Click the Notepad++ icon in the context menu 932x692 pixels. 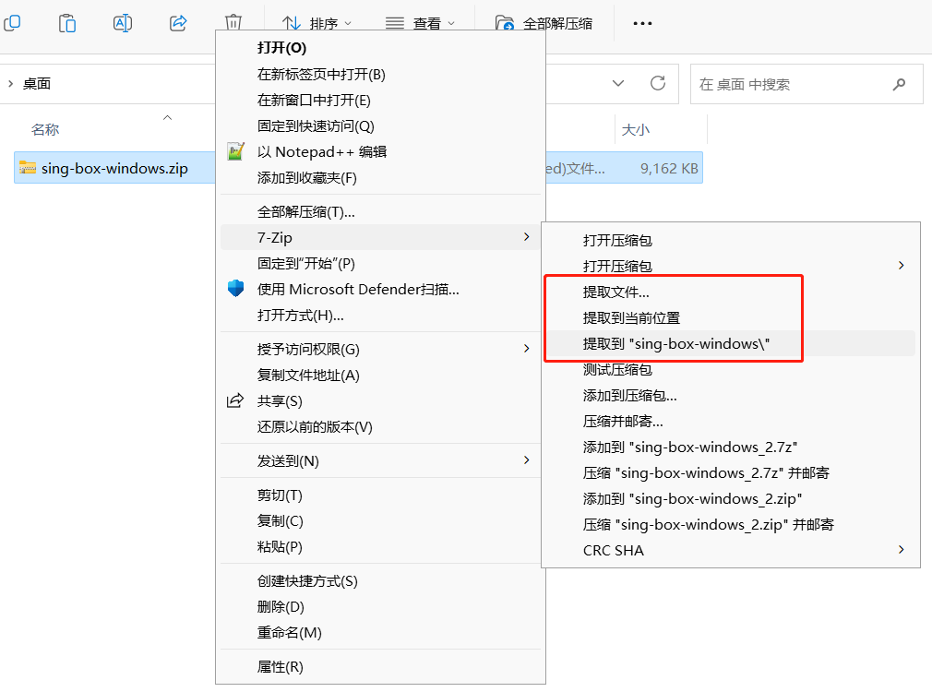tap(236, 151)
